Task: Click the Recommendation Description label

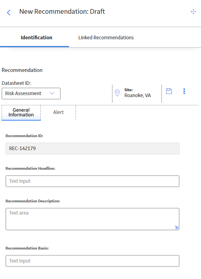Action: [33, 201]
